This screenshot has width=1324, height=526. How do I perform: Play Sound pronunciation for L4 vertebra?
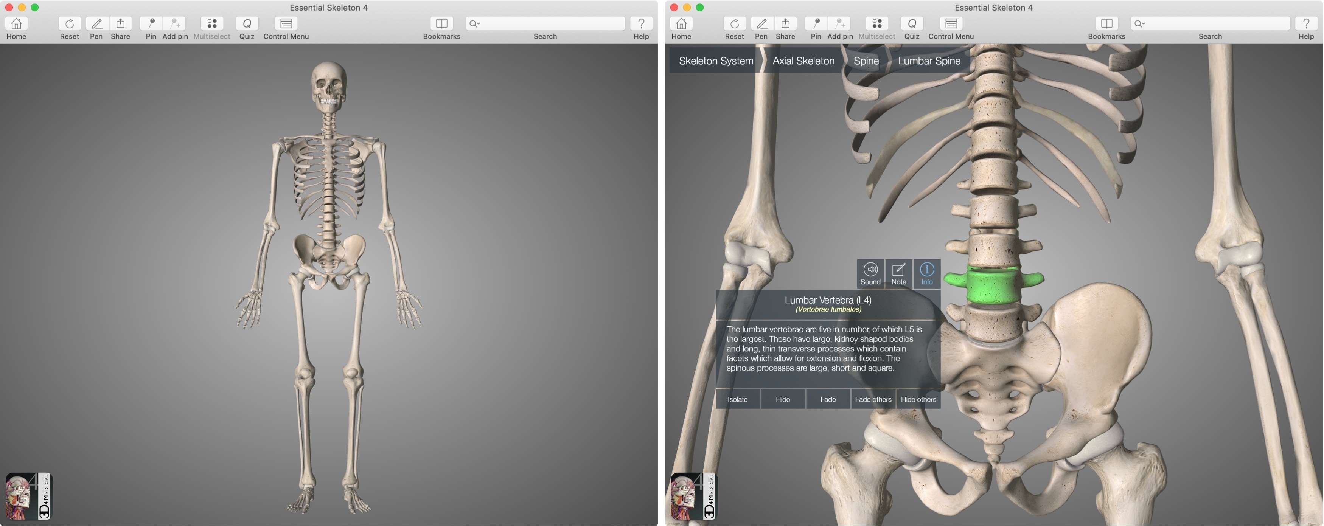tap(870, 273)
